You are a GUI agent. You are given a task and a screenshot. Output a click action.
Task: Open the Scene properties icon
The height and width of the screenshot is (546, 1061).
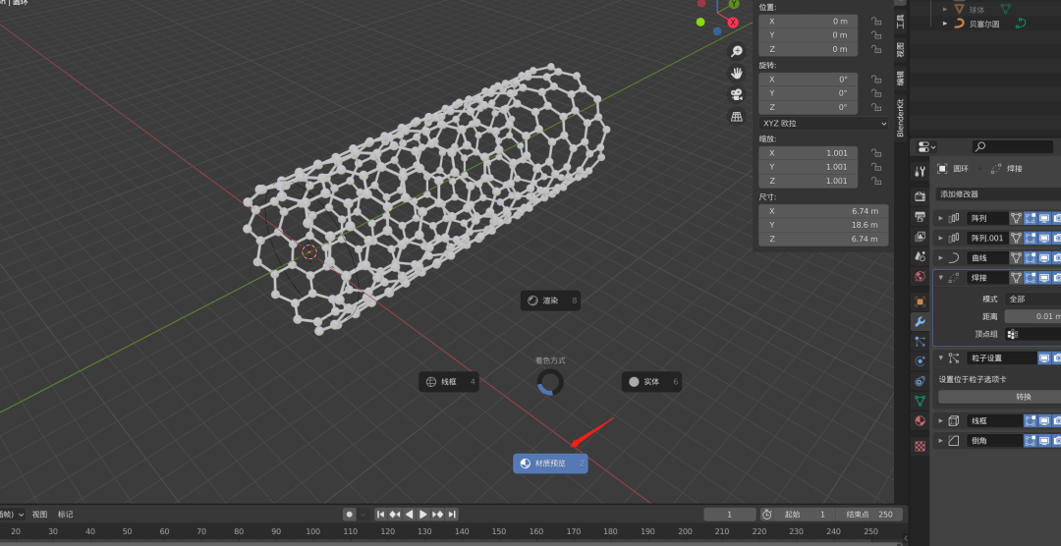tap(920, 256)
